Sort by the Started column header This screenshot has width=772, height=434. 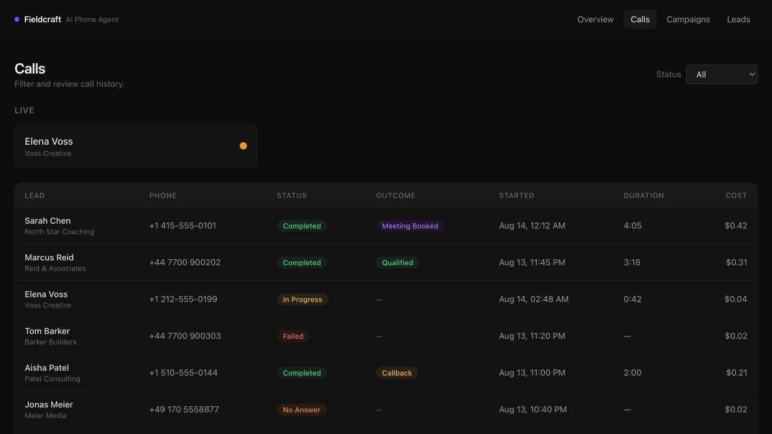[x=516, y=195]
